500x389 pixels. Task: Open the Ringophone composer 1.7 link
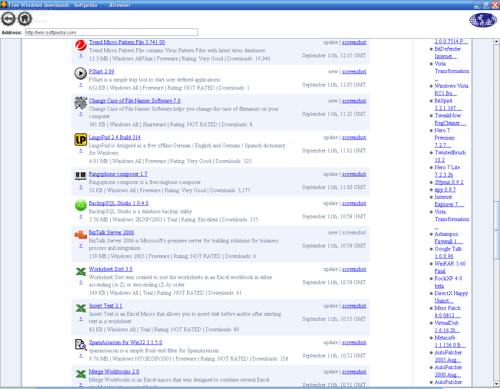[x=118, y=174]
